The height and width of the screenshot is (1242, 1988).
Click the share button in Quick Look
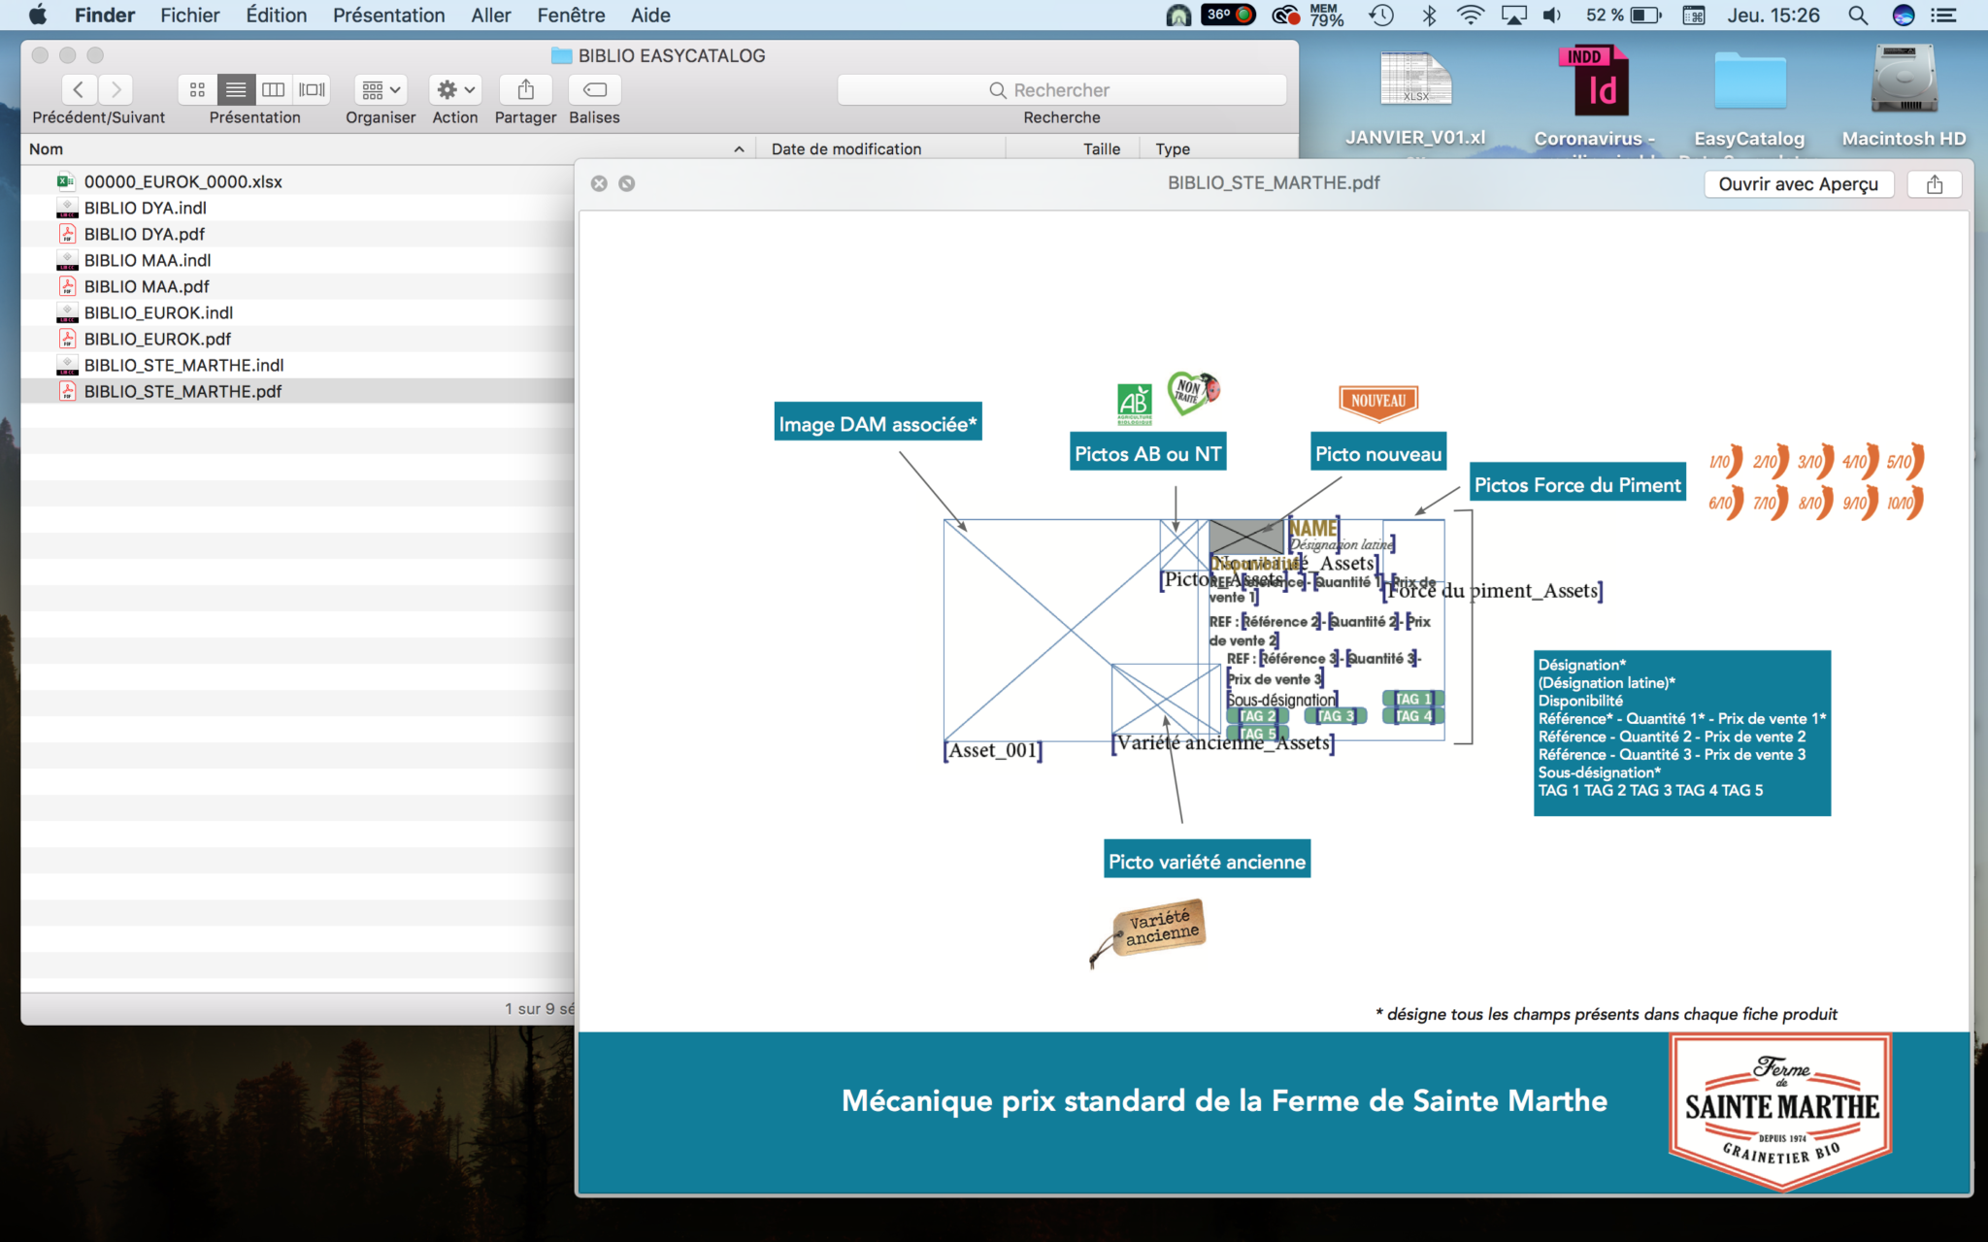pyautogui.click(x=1935, y=184)
